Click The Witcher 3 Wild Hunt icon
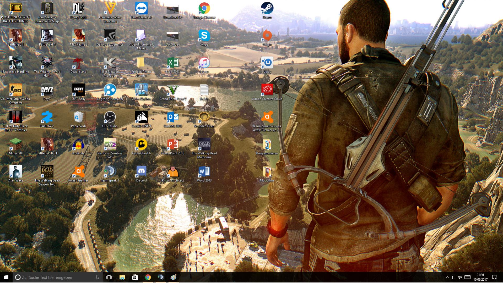The width and height of the screenshot is (503, 283). click(x=47, y=67)
